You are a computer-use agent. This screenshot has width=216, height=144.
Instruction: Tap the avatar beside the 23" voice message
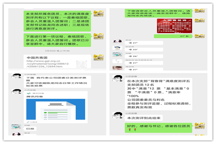pos(117,48)
